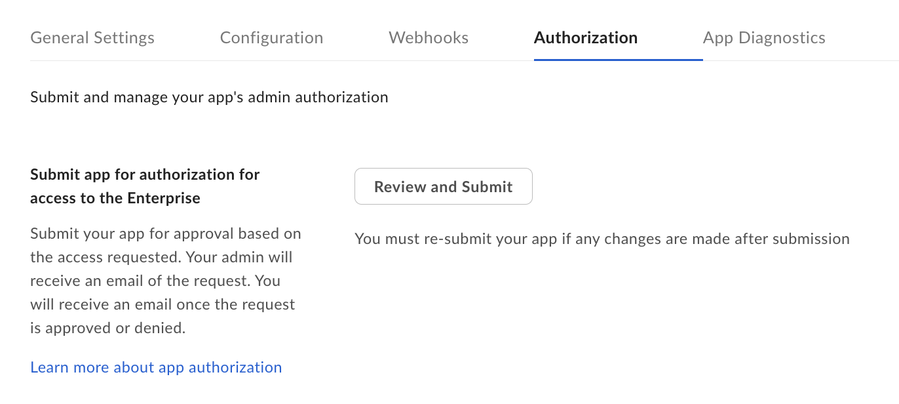Image resolution: width=899 pixels, height=404 pixels.
Task: Click line 'will receive an email once the request'
Action: point(163,304)
